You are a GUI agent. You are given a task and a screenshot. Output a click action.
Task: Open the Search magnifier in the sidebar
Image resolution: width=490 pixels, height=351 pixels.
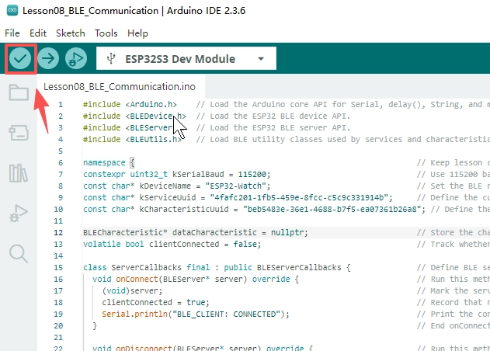pos(19,253)
